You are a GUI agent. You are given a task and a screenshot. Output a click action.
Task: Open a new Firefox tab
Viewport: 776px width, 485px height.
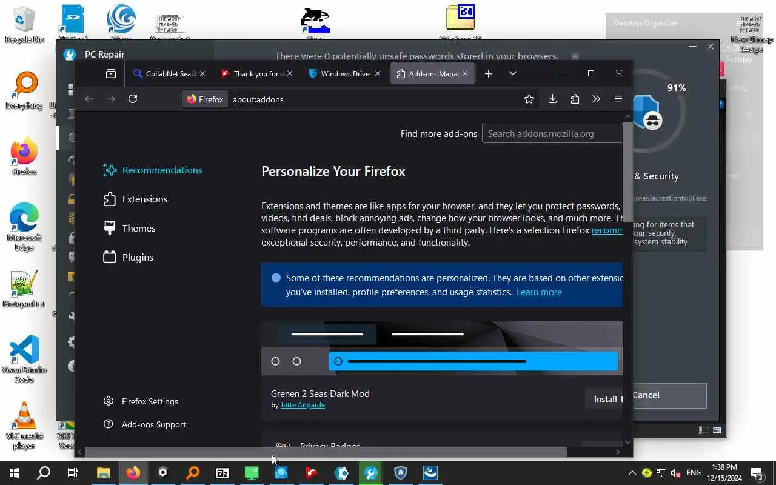[489, 74]
